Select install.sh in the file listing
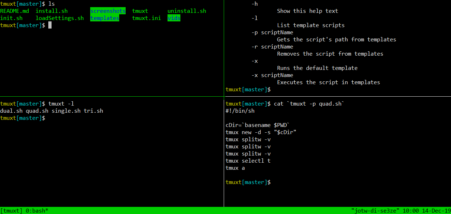The image size is (451, 214). 52,11
